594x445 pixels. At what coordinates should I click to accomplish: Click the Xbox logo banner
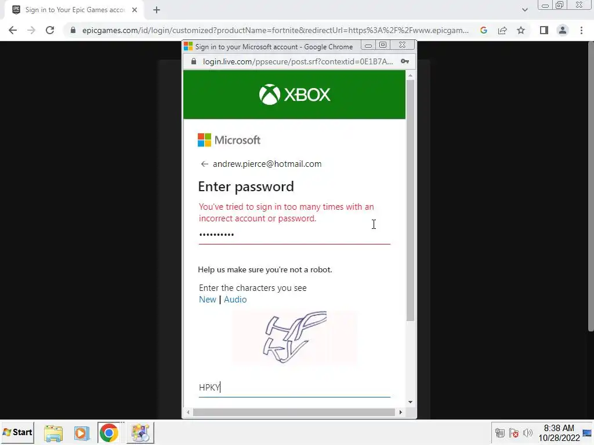tap(294, 94)
